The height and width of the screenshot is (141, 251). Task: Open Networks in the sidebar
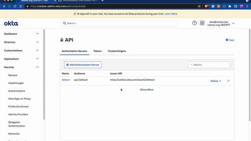click(14, 134)
